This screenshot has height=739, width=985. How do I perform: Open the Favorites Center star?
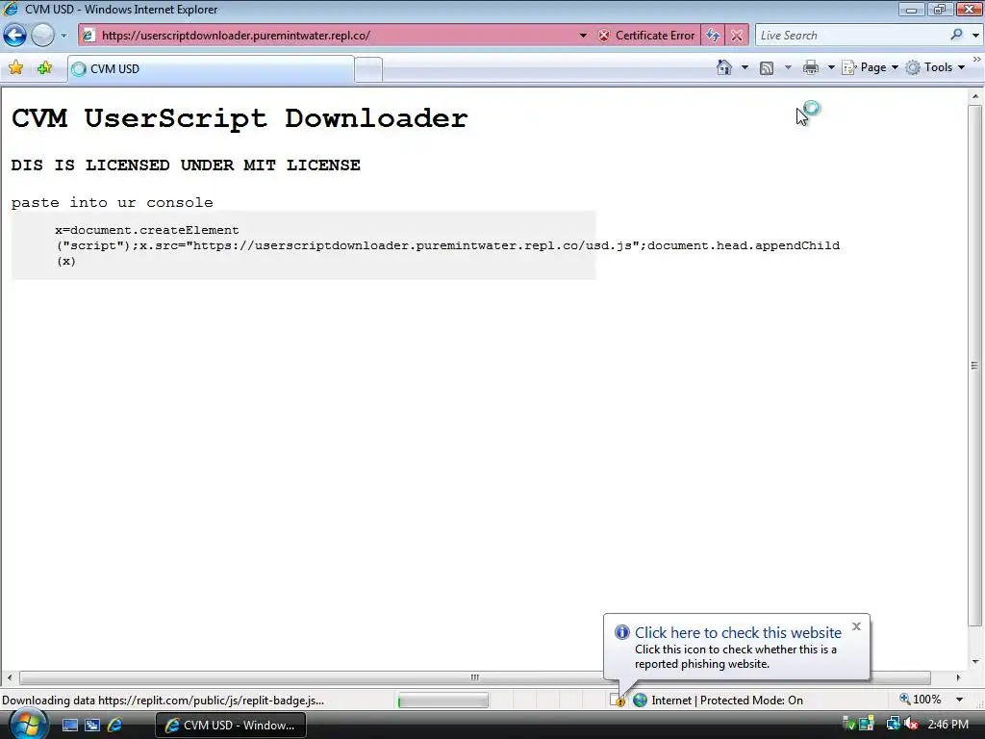(16, 67)
